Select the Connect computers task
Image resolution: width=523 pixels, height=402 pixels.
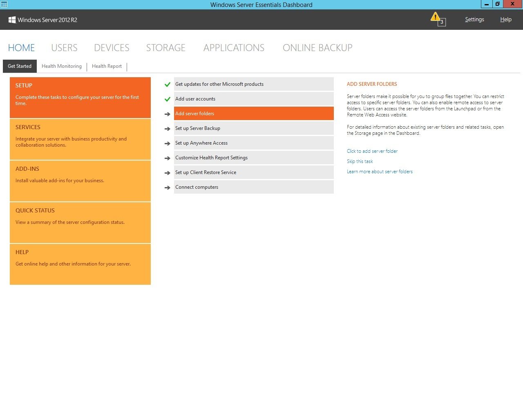(254, 187)
